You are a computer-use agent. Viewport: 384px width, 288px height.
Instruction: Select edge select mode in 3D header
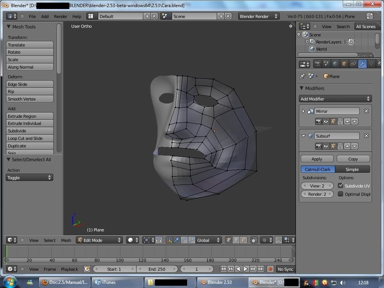[x=235, y=240]
